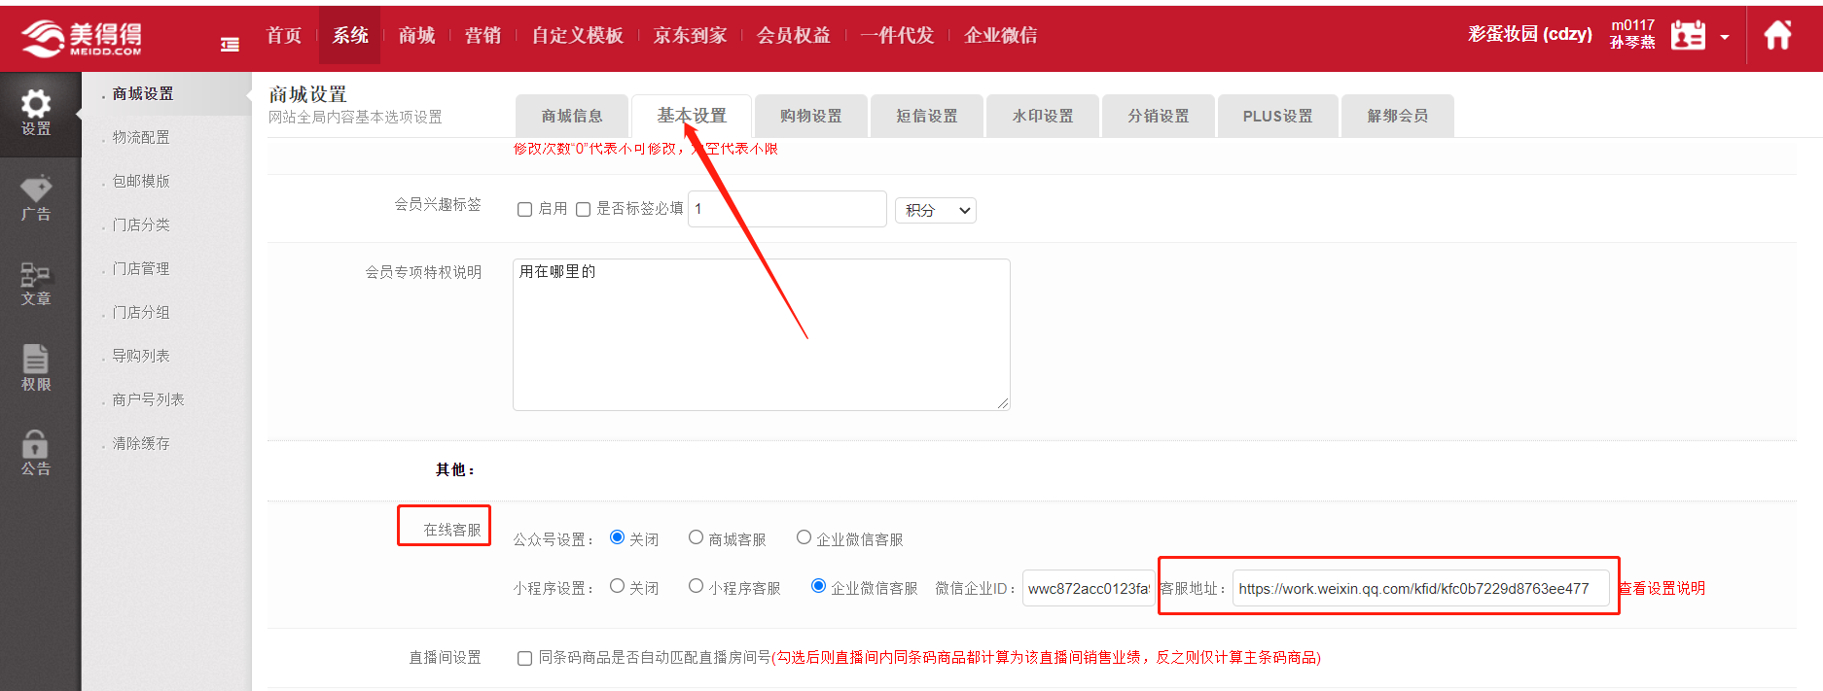
Task: Click the 客服地址 URL input field
Action: click(x=1419, y=589)
